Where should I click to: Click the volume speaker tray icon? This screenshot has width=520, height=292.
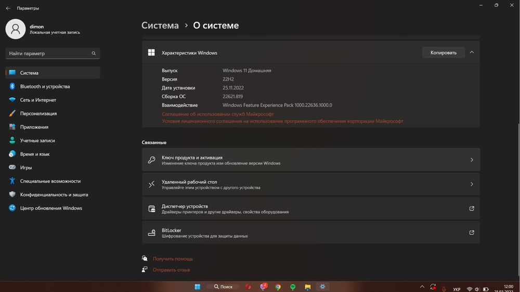477,289
